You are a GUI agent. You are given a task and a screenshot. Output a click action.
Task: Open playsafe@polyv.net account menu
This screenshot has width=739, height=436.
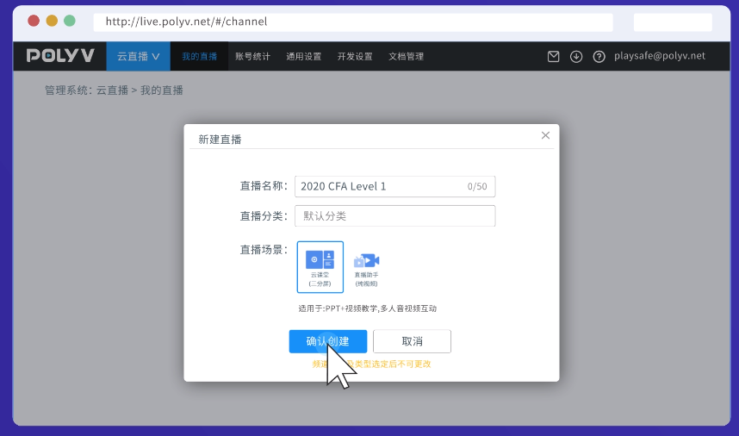point(659,56)
